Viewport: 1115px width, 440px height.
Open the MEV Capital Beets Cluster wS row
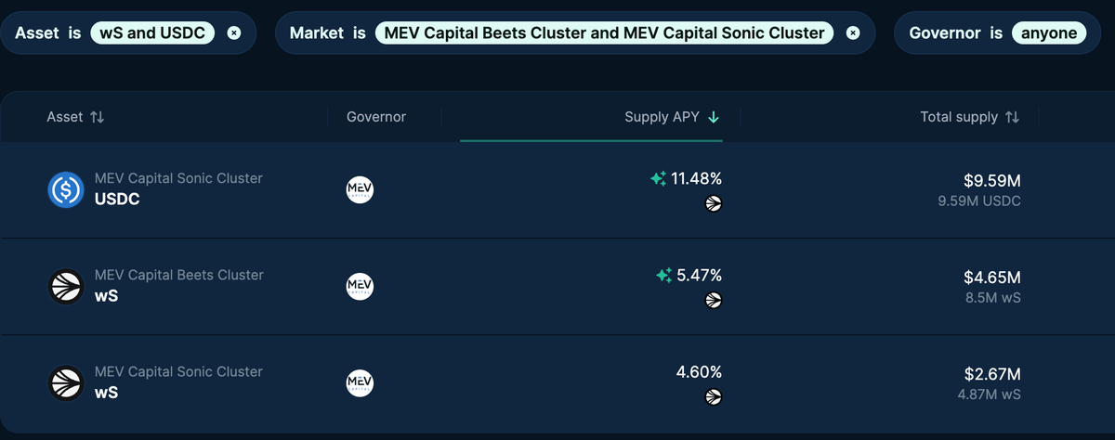[x=557, y=286]
